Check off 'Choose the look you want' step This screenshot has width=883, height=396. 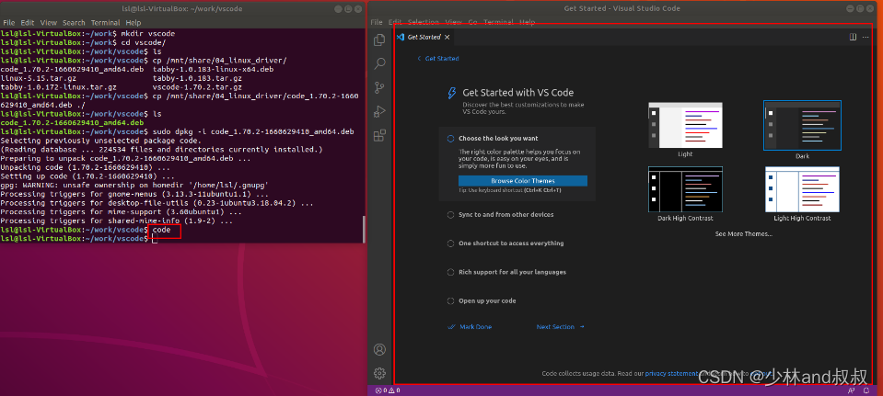[450, 138]
